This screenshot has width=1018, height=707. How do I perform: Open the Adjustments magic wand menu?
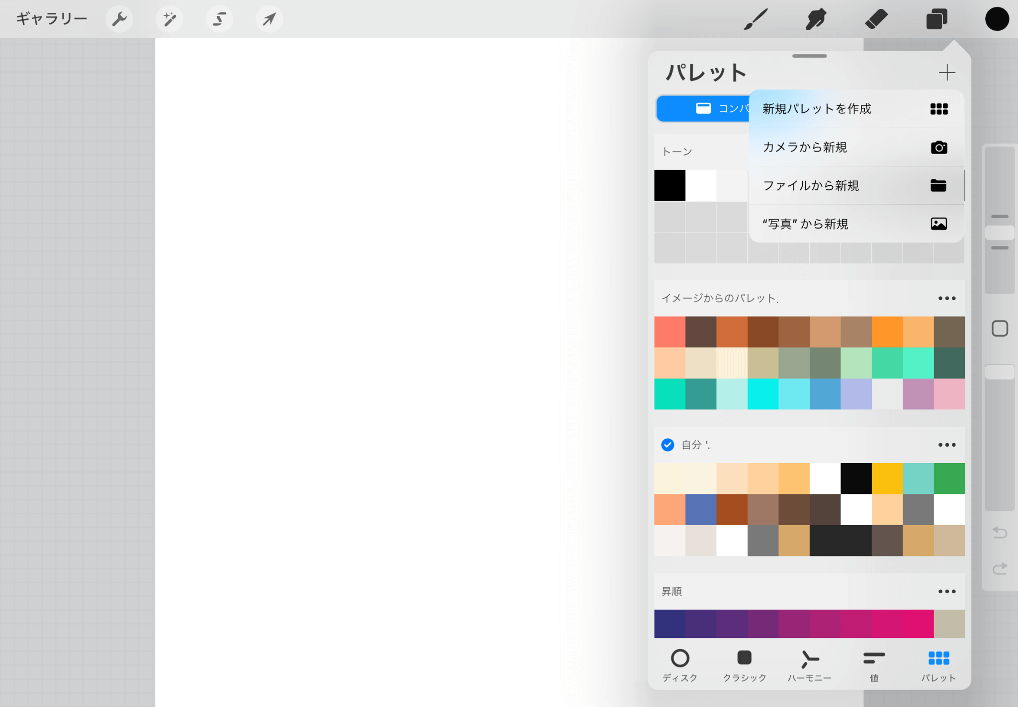point(170,19)
